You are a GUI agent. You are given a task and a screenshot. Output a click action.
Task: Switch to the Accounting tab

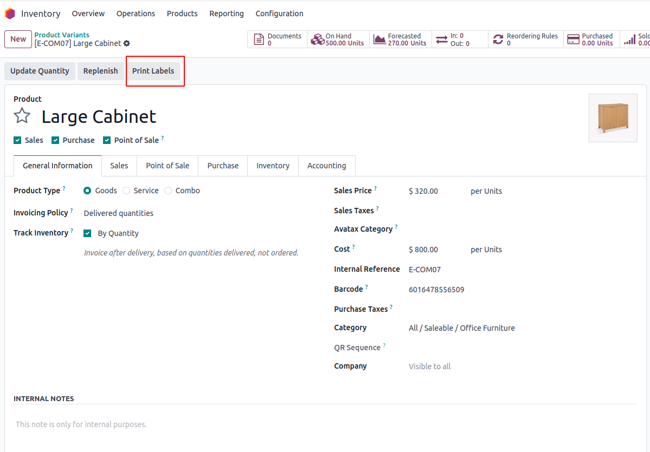[x=326, y=166]
